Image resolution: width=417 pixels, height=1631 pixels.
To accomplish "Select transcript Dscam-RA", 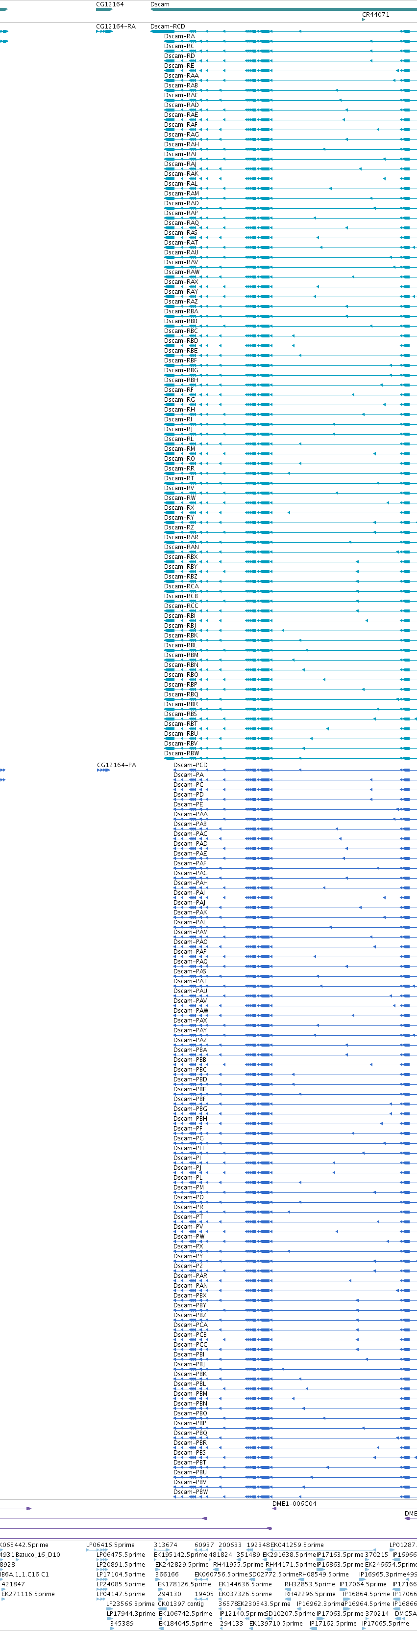I will click(x=179, y=37).
